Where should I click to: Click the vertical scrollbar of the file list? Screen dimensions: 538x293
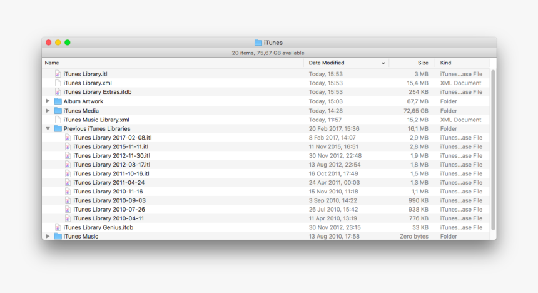pos(493,150)
